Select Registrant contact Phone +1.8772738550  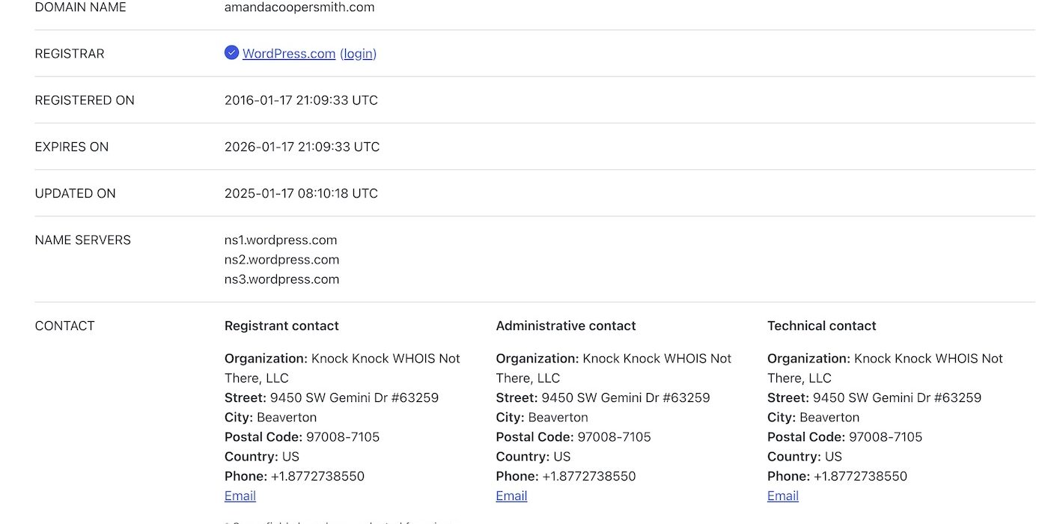click(x=294, y=476)
